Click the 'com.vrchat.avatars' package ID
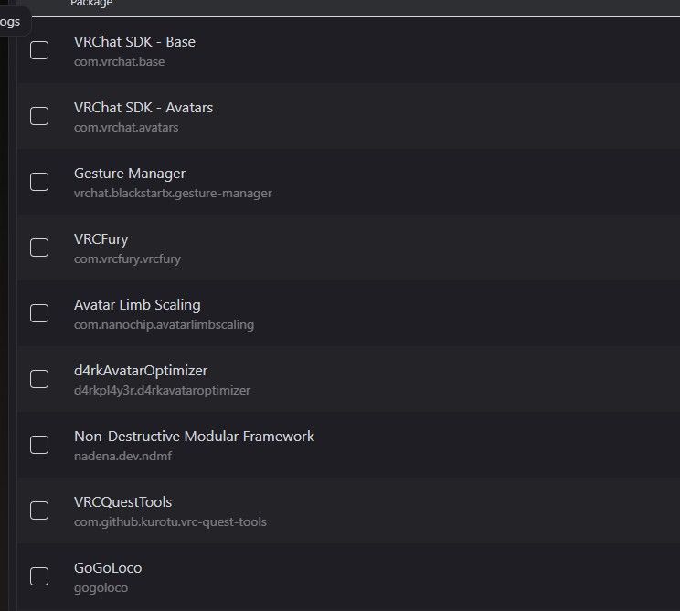 click(x=126, y=127)
